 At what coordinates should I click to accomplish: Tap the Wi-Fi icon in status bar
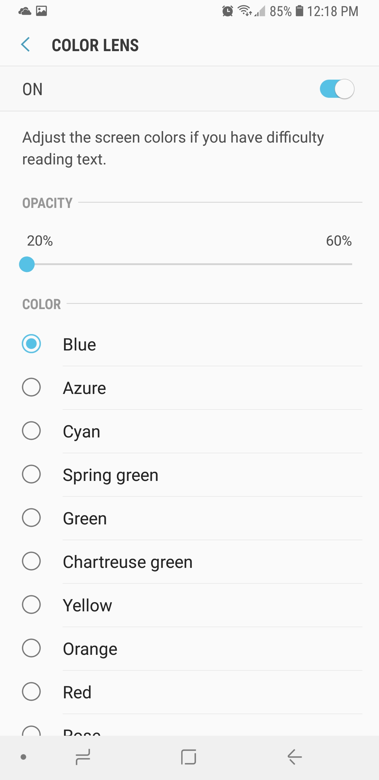pos(245,11)
